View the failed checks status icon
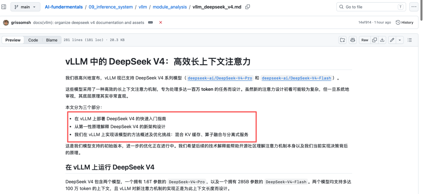 pyautogui.click(x=161, y=23)
